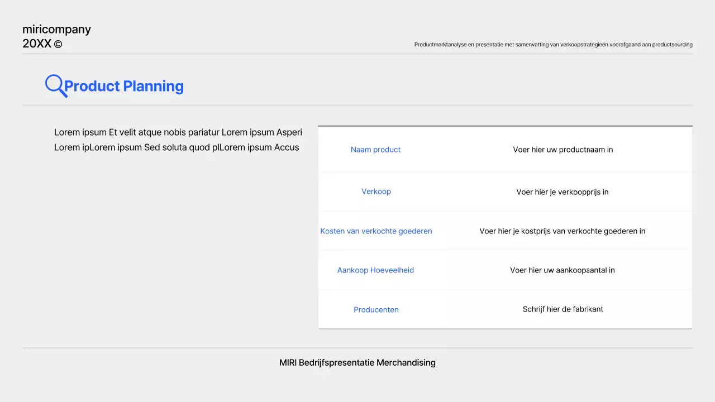
Task: Click the MIRI Bedrijfspresentatie Merchandising footer
Action: [x=357, y=362]
